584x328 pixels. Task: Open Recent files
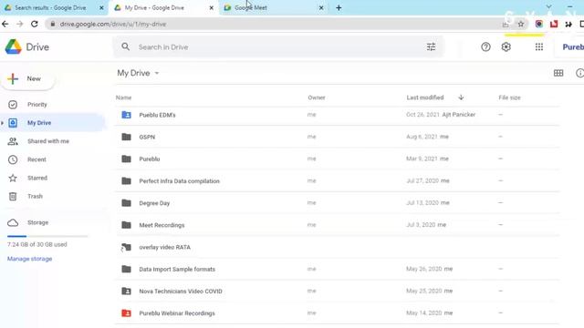[36, 160]
